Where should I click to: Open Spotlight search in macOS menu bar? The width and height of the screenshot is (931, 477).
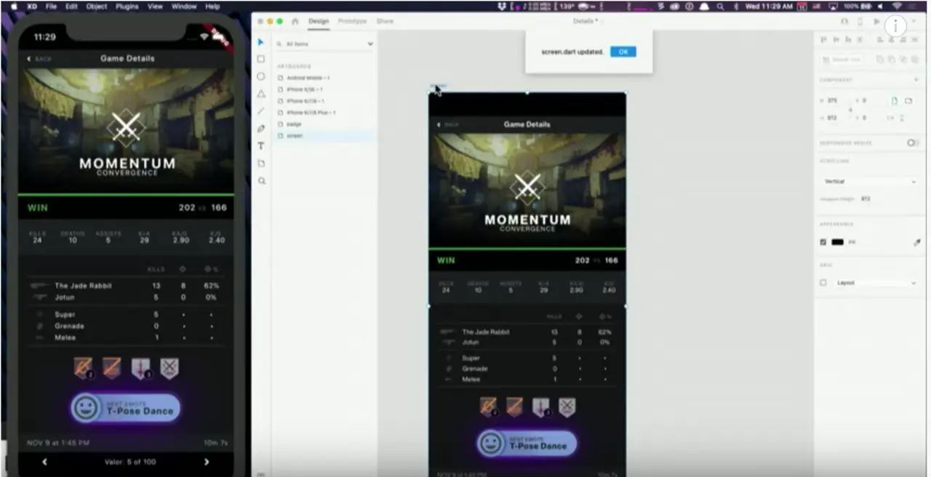click(720, 6)
